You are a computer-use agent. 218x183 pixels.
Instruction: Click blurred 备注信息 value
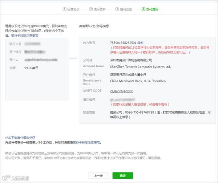[122, 99]
